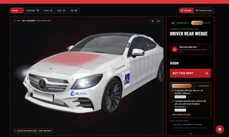
Task: Expand panel with the down chevron
Action: 190,134
